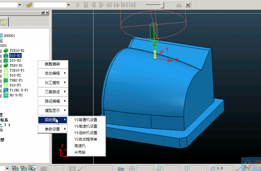Screen dimensions: 261x171
Task: Click the strategy icon of D10-F3
Action: 6,85
